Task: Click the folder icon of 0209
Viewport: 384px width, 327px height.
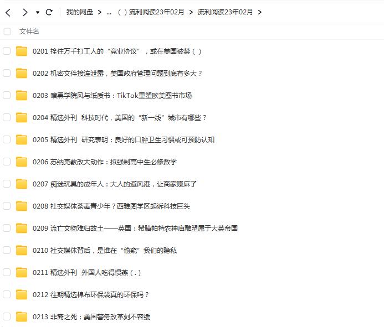Action: (22, 228)
